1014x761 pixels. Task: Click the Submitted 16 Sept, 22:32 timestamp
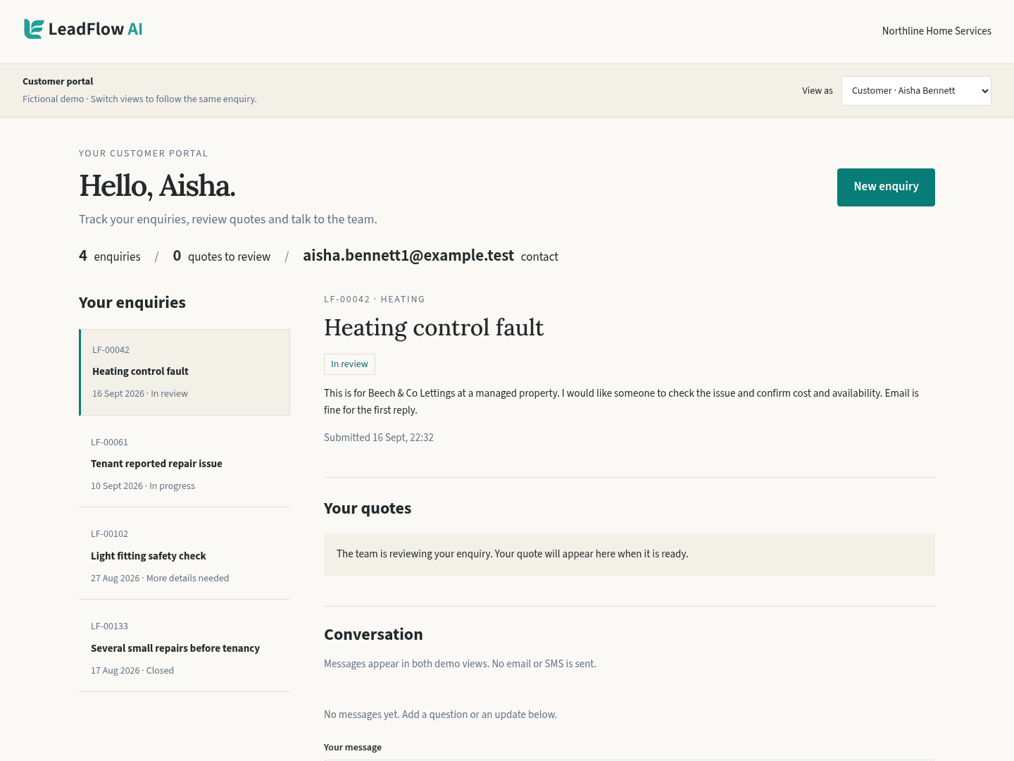pos(379,438)
